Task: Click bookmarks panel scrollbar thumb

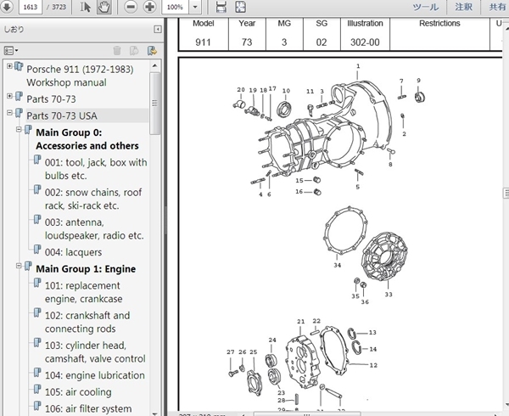Action: pos(155,103)
